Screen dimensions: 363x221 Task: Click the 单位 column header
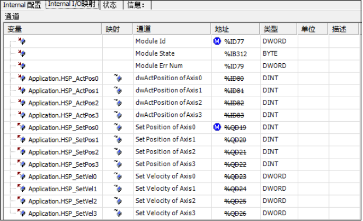pos(313,29)
